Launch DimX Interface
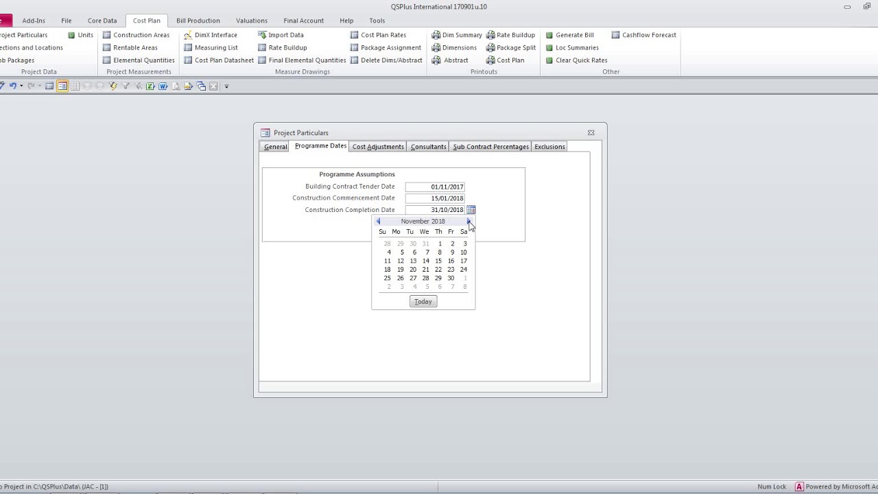 click(211, 35)
